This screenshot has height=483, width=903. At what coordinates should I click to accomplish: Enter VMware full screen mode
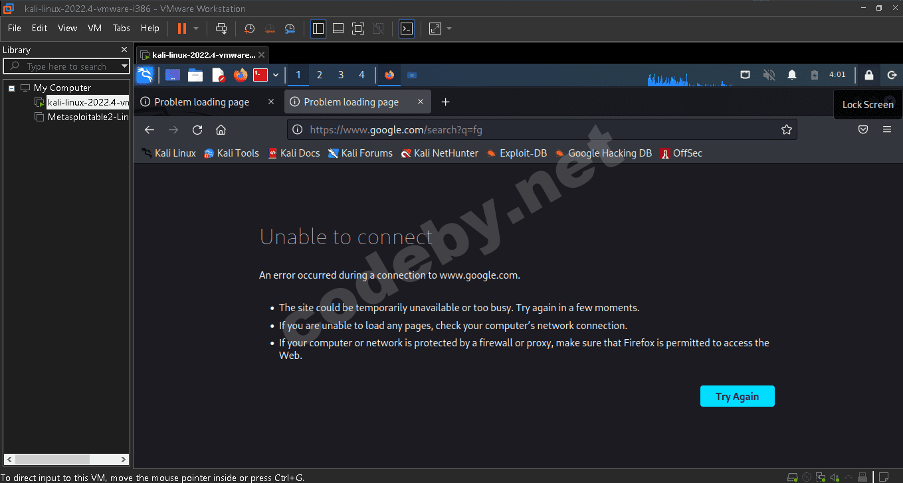[358, 29]
